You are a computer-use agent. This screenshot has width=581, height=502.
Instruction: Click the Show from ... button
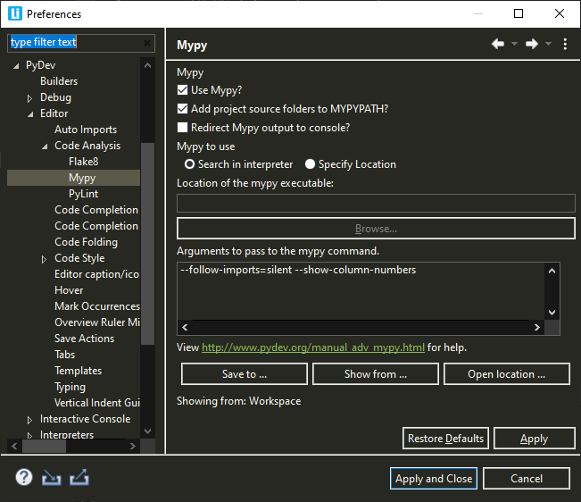376,374
